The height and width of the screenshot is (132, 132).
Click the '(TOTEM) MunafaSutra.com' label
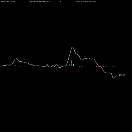pos(86,2)
